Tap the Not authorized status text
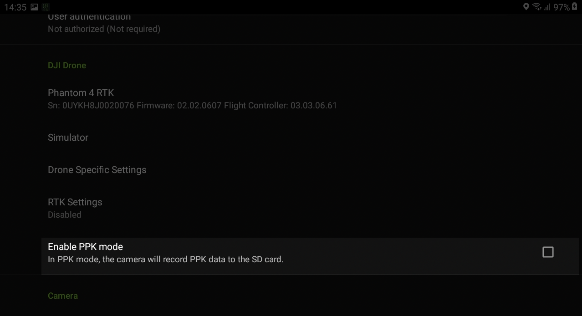Viewport: 582px width, 316px height. tap(104, 29)
